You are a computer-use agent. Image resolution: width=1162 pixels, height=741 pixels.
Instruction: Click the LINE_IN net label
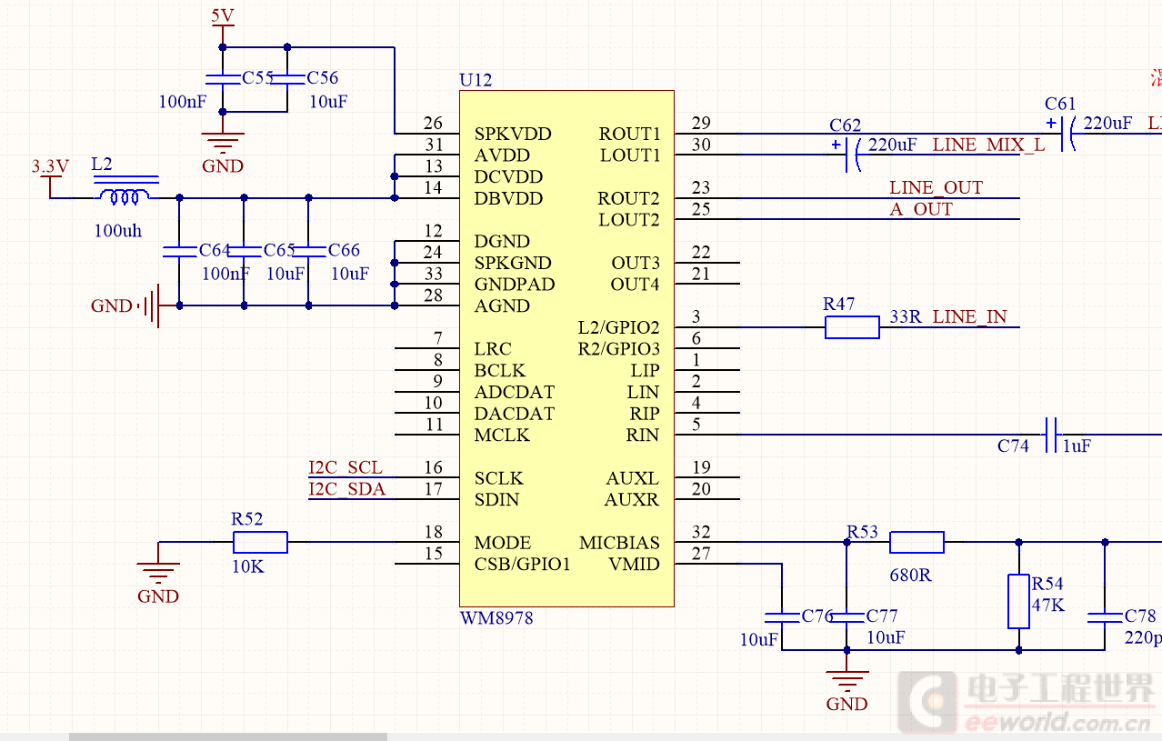969,317
